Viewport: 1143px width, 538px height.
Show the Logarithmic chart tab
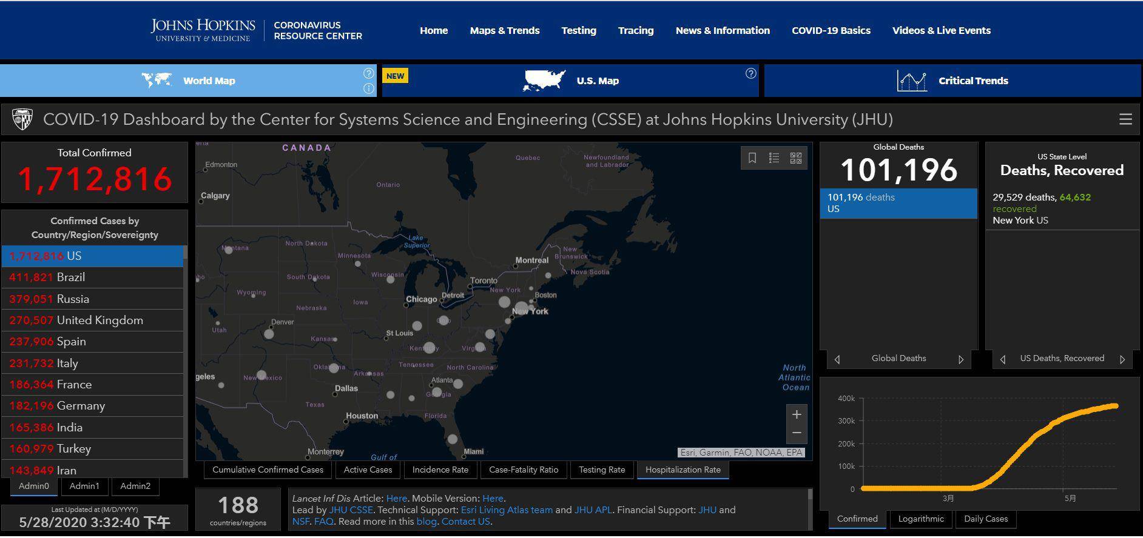921,519
